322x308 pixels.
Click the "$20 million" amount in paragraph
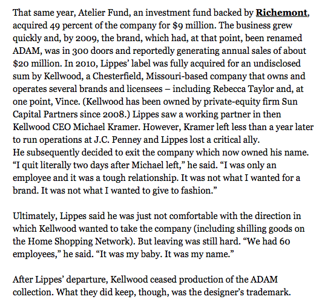tap(37, 64)
